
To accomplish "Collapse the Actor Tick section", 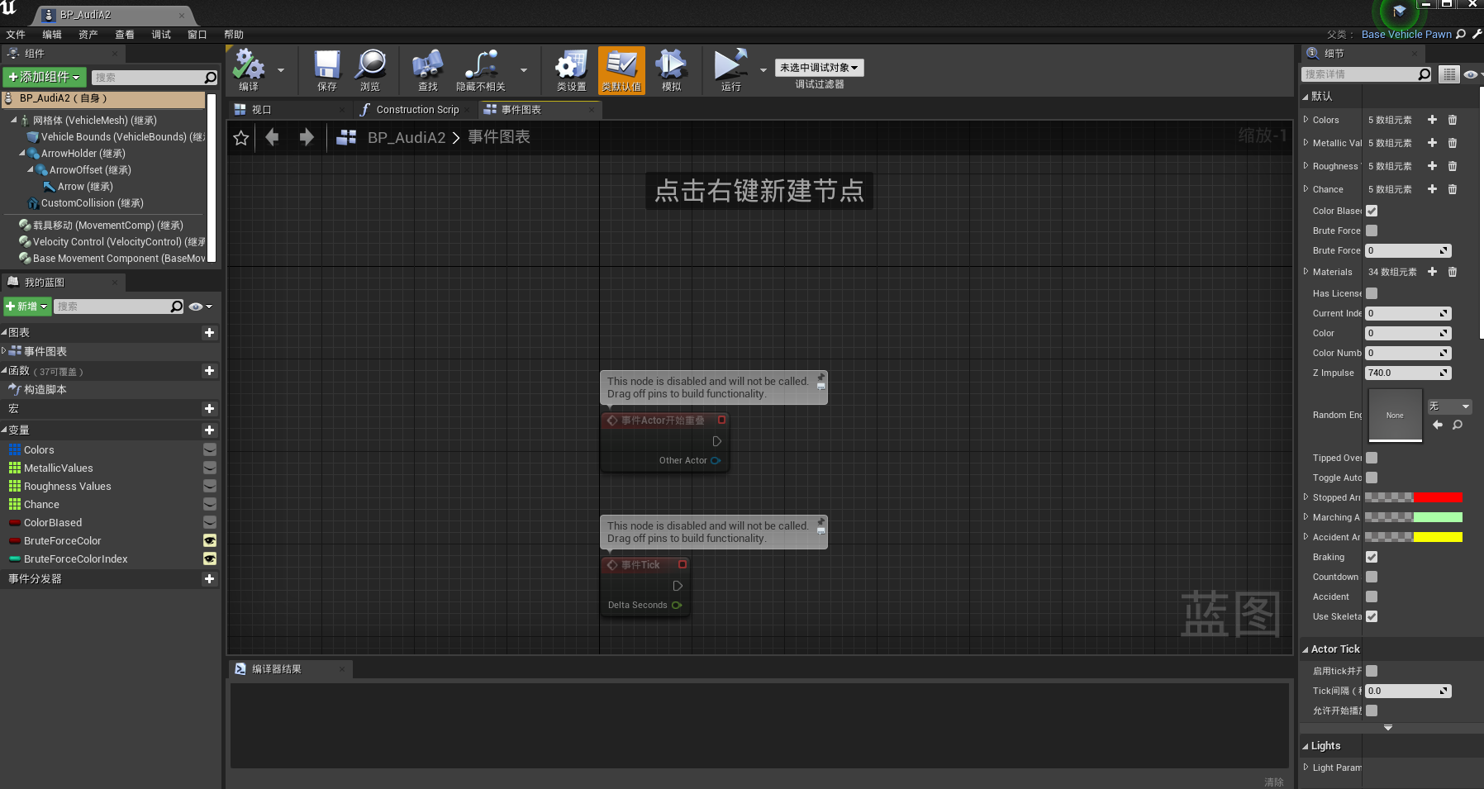I will tap(1306, 649).
